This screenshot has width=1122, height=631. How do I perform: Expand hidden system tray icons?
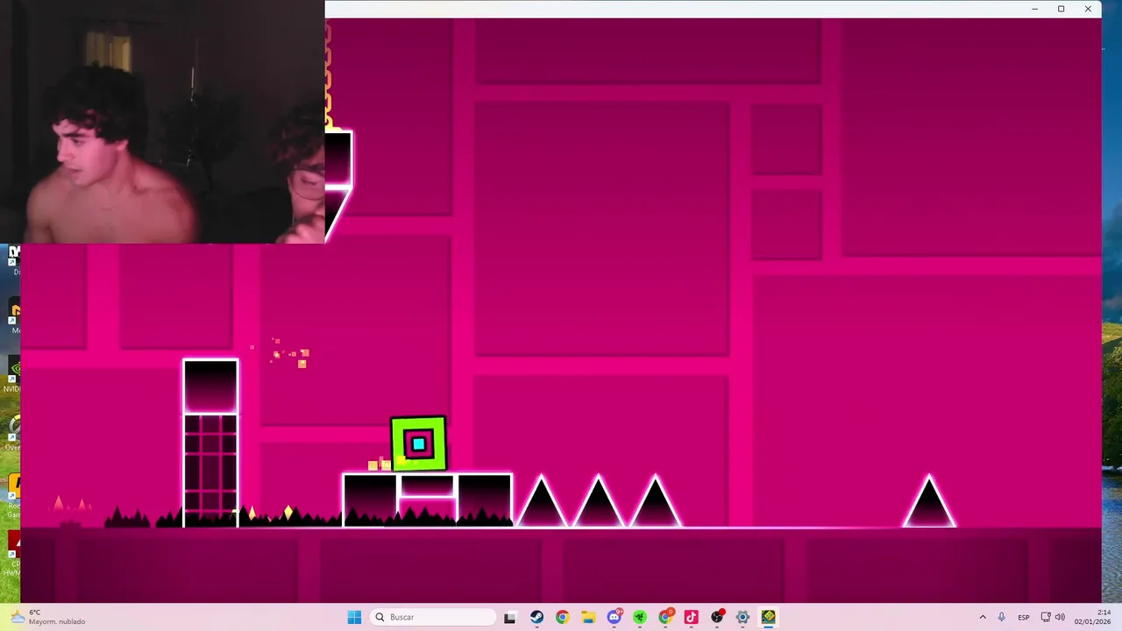coord(983,617)
